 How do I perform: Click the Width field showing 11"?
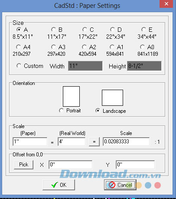click(x=85, y=66)
